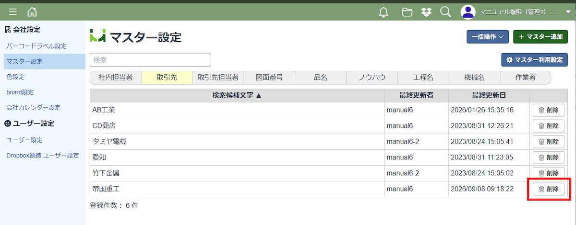Open notifications bell icon
The image size is (576, 225).
(x=384, y=12)
